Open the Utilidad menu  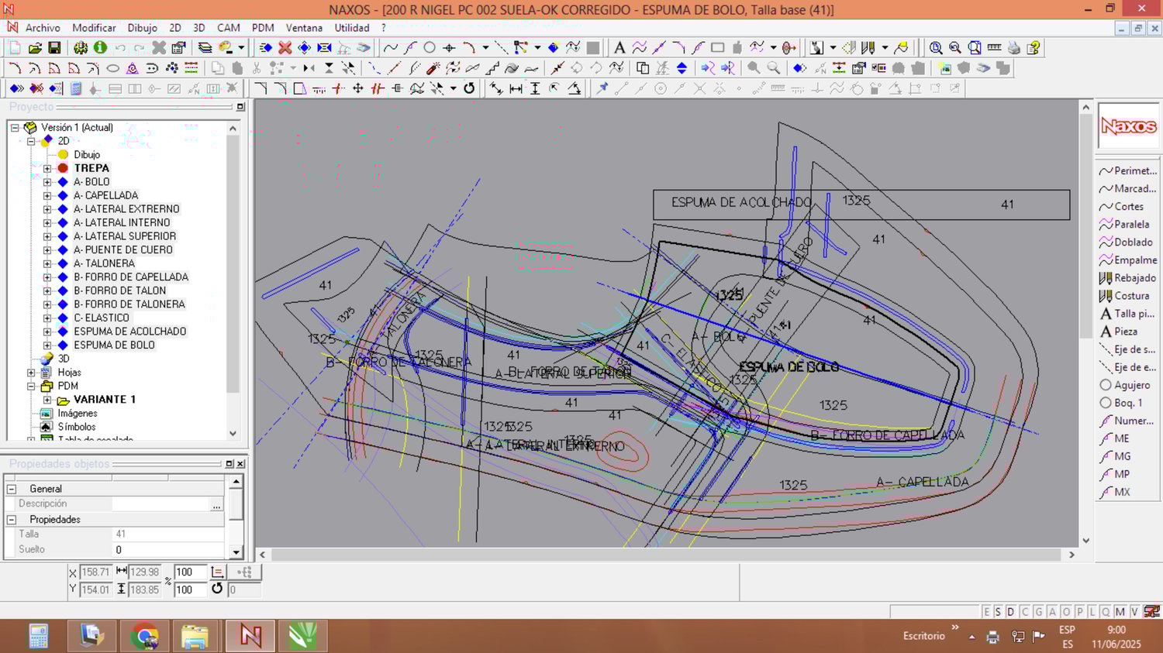[x=352, y=28]
